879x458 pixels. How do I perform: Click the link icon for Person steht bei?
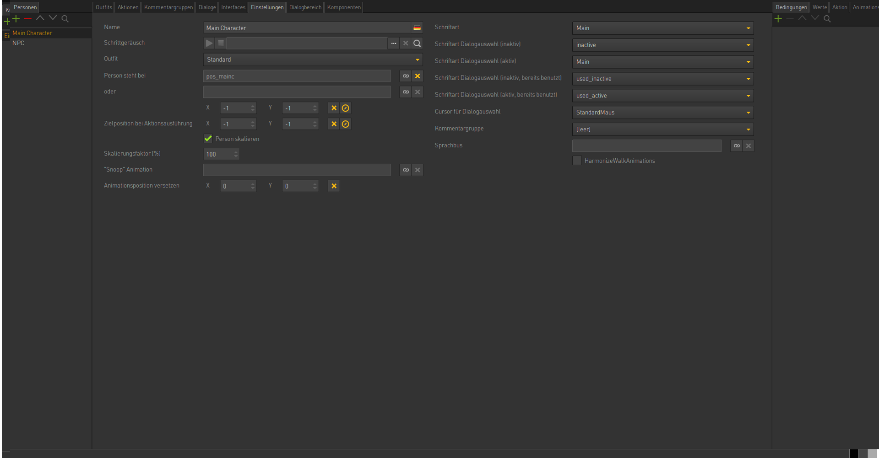coord(406,76)
